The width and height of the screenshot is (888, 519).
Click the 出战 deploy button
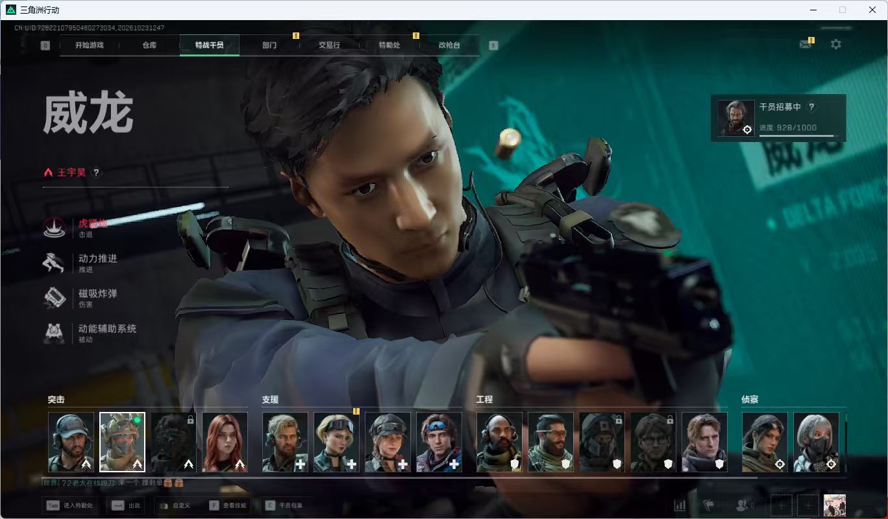(126, 505)
